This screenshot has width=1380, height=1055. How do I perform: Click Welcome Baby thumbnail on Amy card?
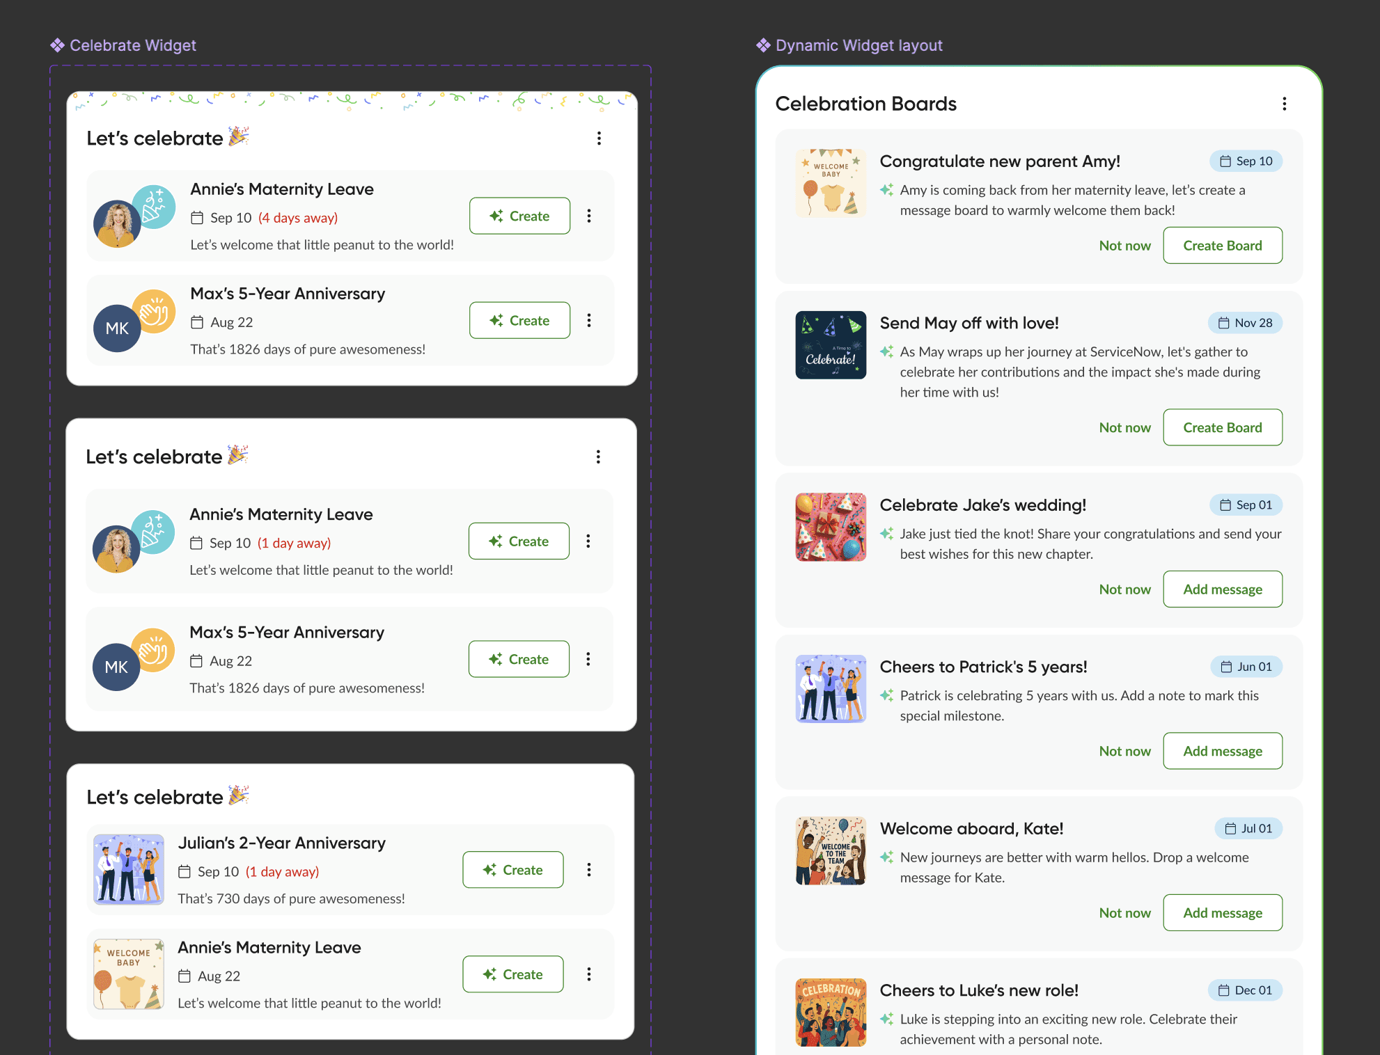click(831, 183)
